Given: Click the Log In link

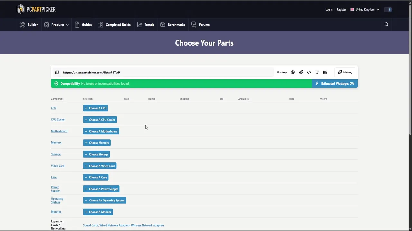Looking at the screenshot, I should point(329,10).
